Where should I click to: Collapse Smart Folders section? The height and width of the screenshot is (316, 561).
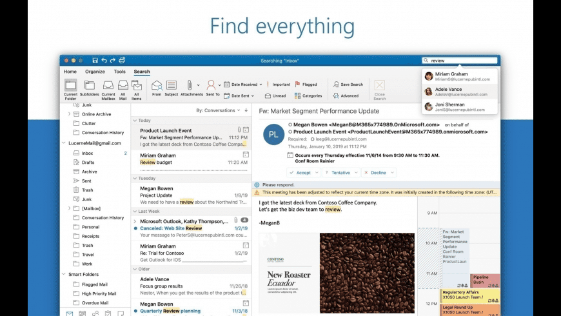64,275
